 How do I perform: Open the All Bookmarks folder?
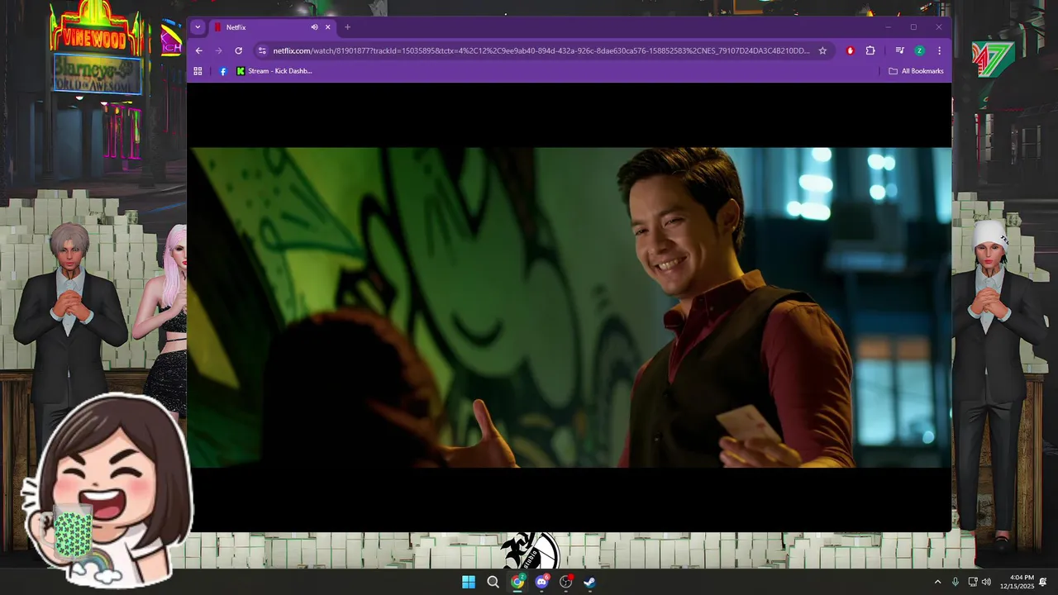pyautogui.click(x=916, y=71)
